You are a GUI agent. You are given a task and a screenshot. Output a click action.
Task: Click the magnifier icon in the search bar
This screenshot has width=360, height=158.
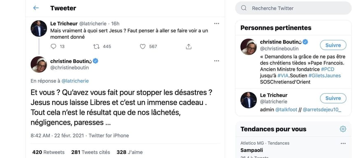(244, 8)
